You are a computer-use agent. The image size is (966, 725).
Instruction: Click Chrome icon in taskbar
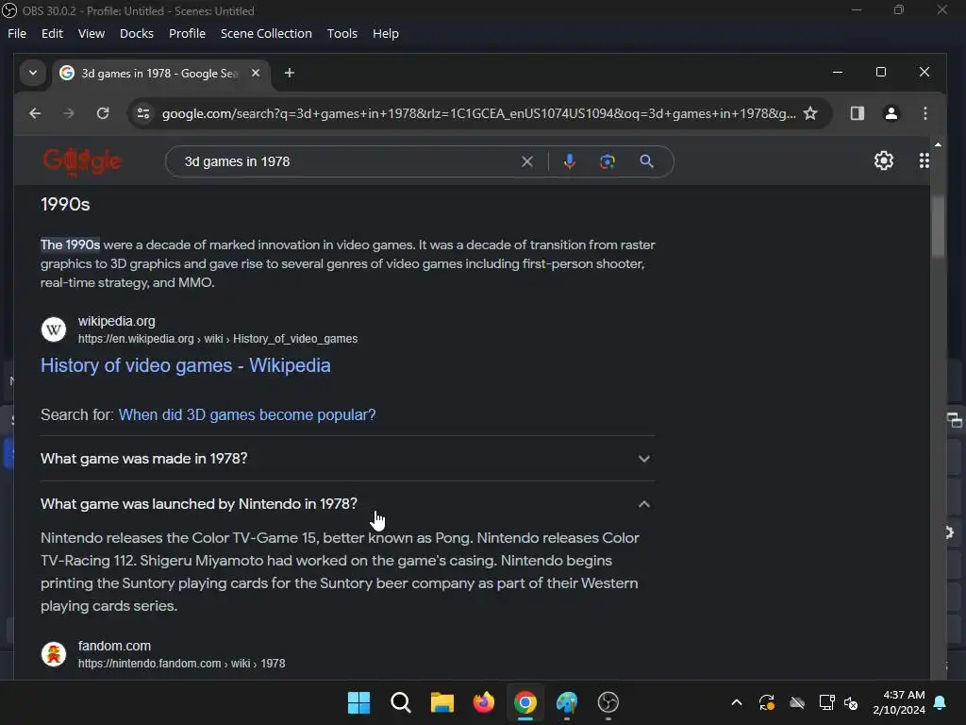525,702
